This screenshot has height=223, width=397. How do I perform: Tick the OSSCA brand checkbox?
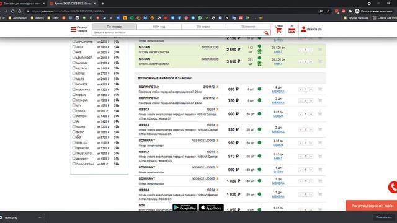point(74,110)
